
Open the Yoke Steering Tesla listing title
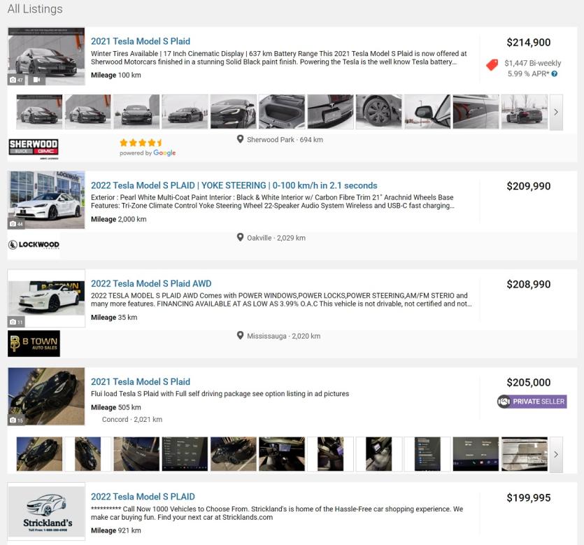coord(234,185)
